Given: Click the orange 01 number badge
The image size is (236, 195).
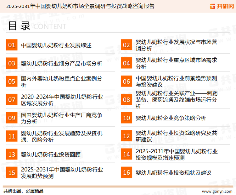Looking at the screenshot, I should point(12,45).
